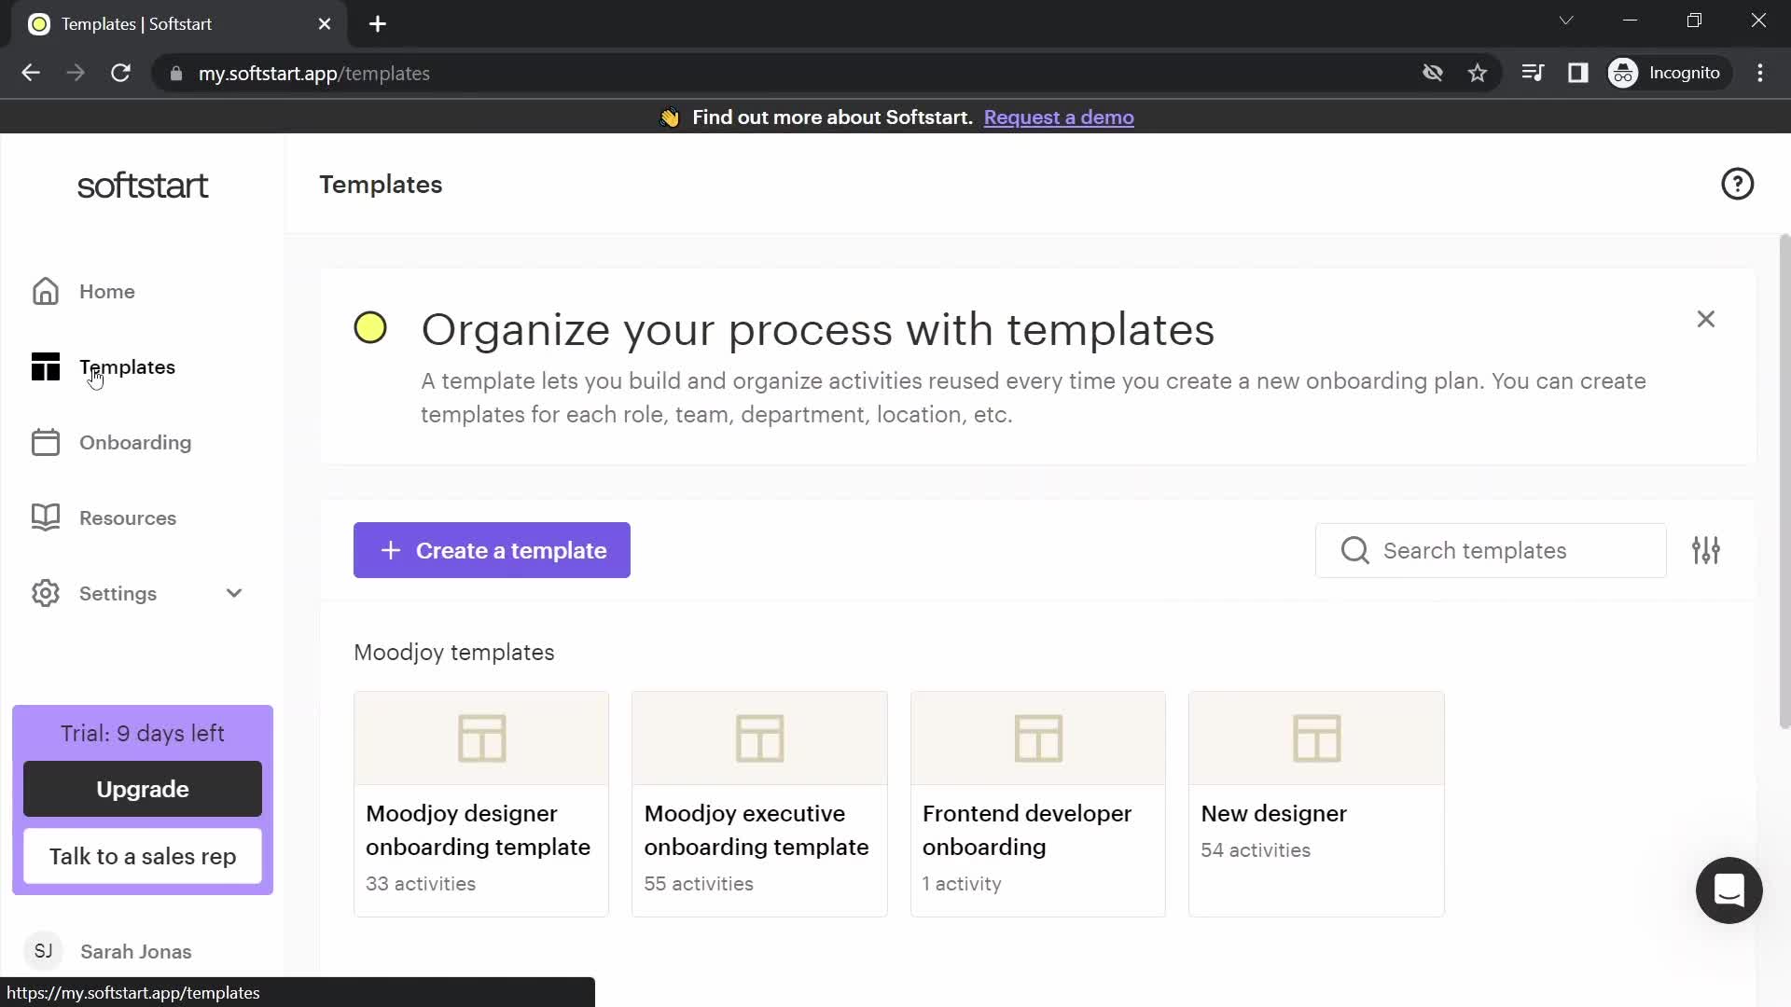Open the template filter sliders icon
Viewport: 1791px width, 1007px height.
(x=1706, y=551)
